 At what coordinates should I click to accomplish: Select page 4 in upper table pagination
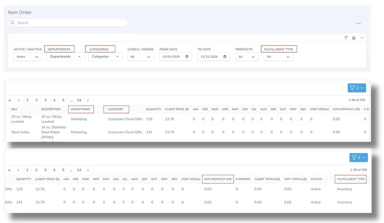(x=54, y=100)
